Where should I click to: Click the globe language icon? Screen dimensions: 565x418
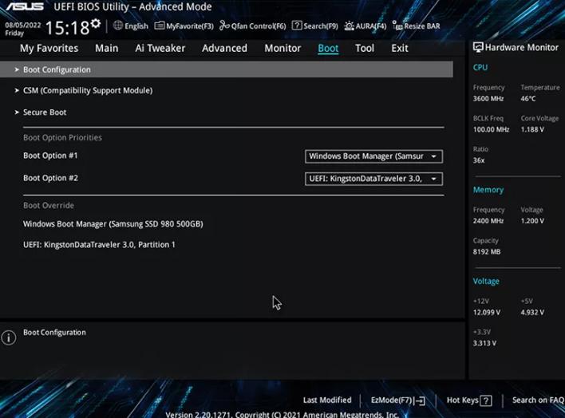tap(118, 26)
